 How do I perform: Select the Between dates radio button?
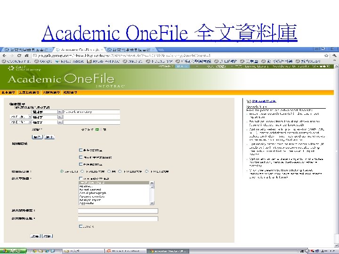coord(147,172)
